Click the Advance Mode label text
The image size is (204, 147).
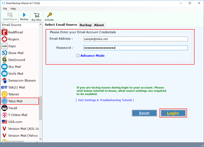(92, 56)
